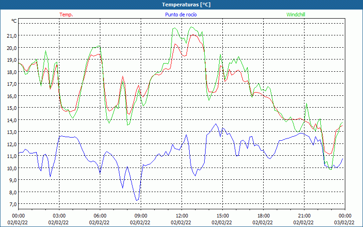Viewport: 363px width, 227px height.
Task: Select the blue 'Punto de rocío' legend label
Action: coord(181,15)
